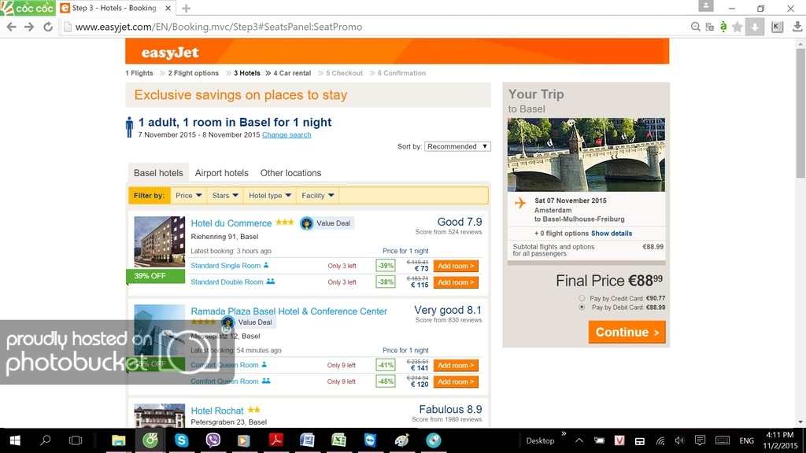Screen dimensions: 806x453
Task: Open the Standard Double Room link
Action: (x=227, y=282)
